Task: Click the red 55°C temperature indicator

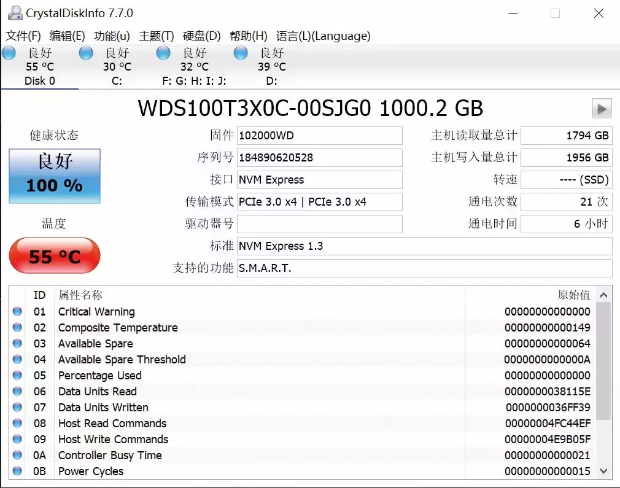Action: [x=54, y=255]
